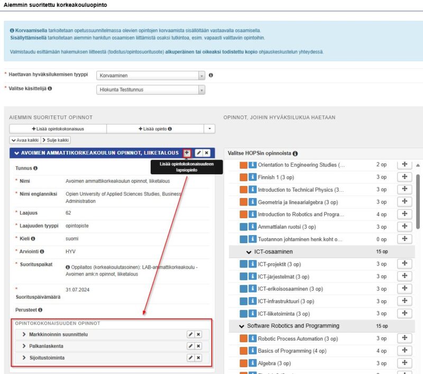Click move handle for Finnish 1 course
This screenshot has height=374, width=423.
click(x=404, y=177)
